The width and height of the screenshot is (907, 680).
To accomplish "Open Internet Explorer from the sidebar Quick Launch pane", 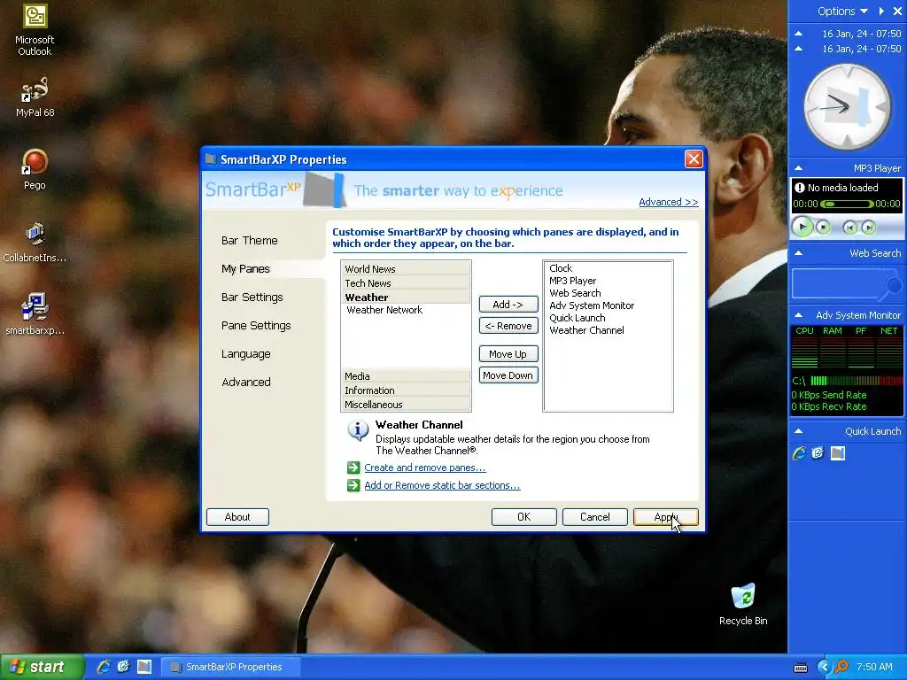I will (799, 453).
